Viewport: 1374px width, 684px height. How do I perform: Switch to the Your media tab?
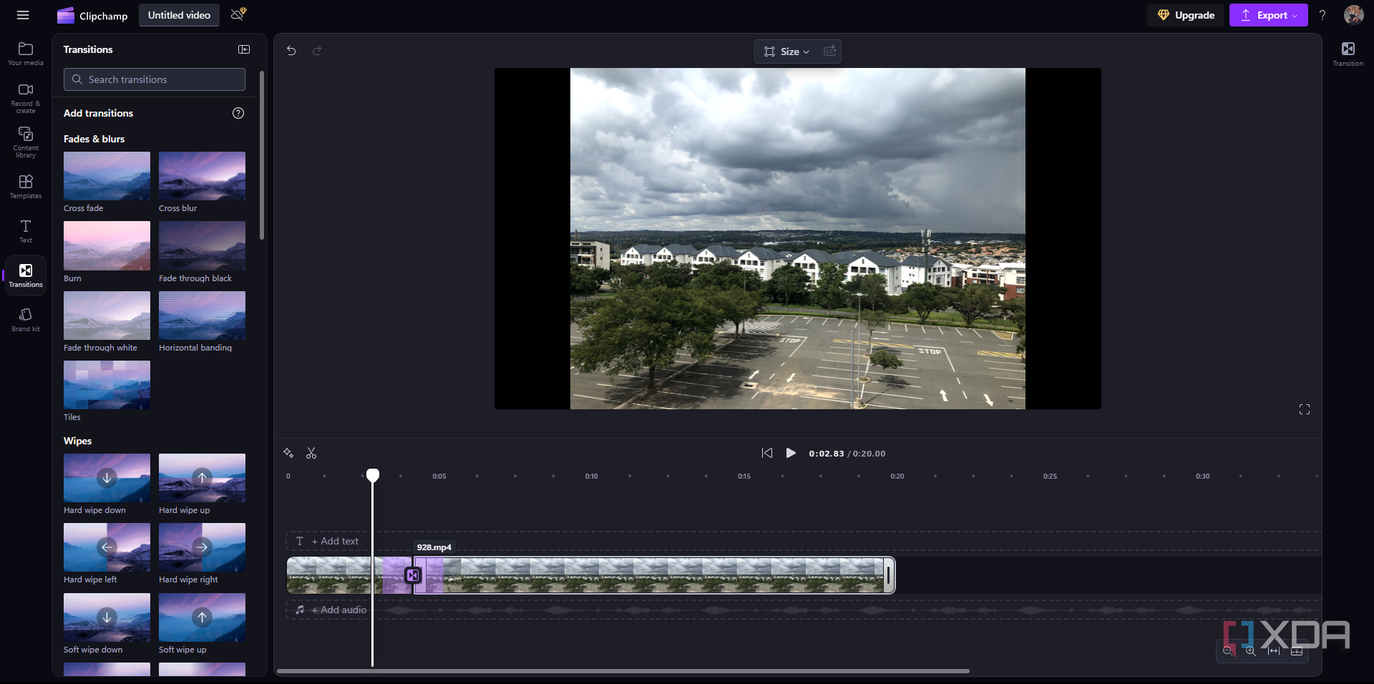pyautogui.click(x=25, y=53)
